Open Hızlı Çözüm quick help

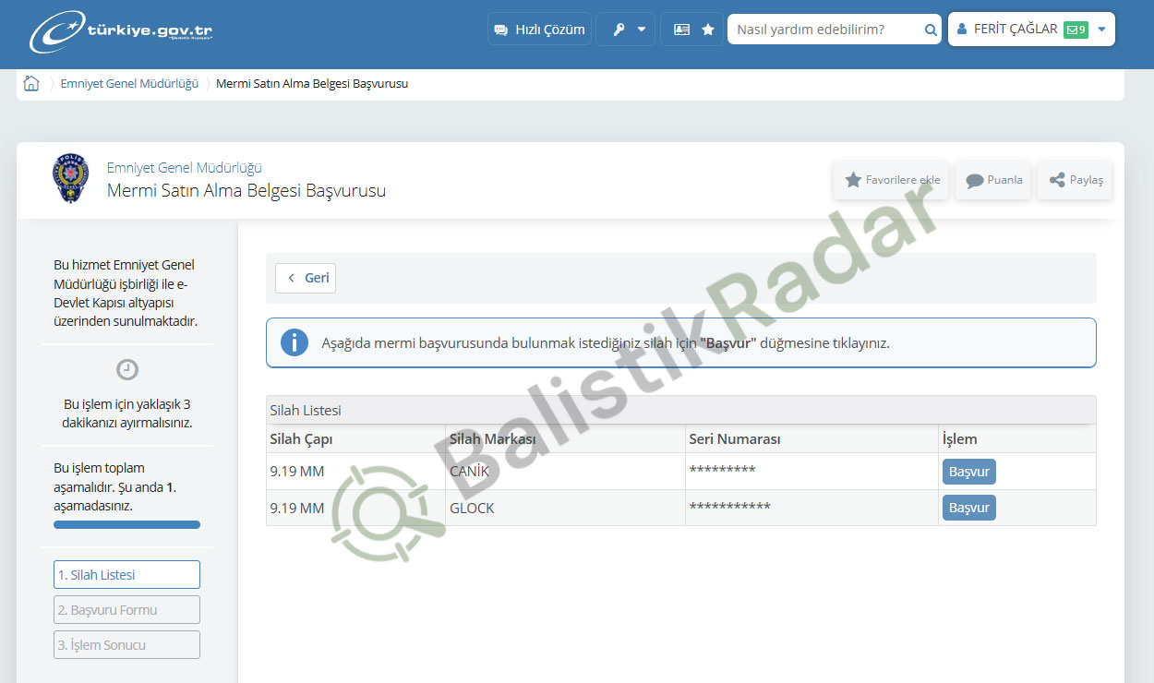click(539, 30)
